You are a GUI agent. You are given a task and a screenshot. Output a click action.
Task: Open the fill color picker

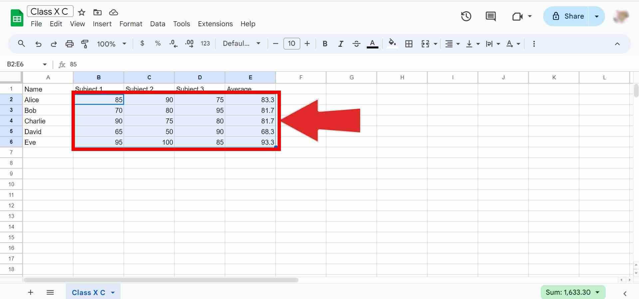point(392,43)
